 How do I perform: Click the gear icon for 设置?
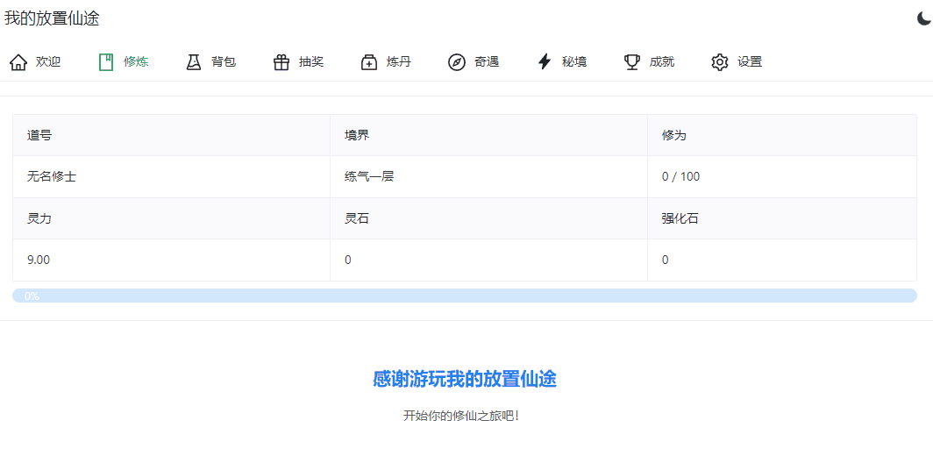[720, 62]
